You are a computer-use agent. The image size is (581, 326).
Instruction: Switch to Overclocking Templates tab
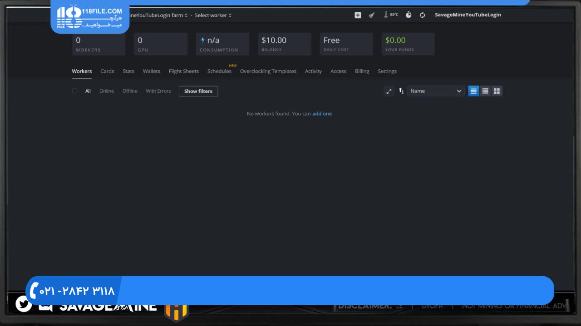(268, 71)
